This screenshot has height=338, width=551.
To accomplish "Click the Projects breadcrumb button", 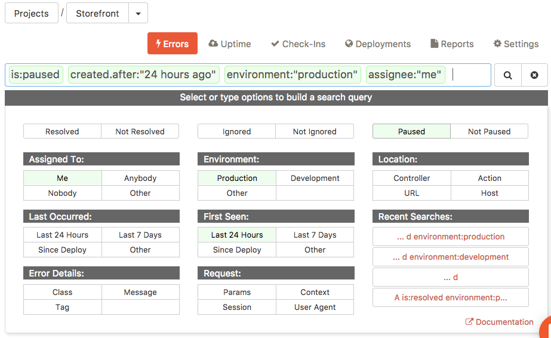I will point(31,13).
